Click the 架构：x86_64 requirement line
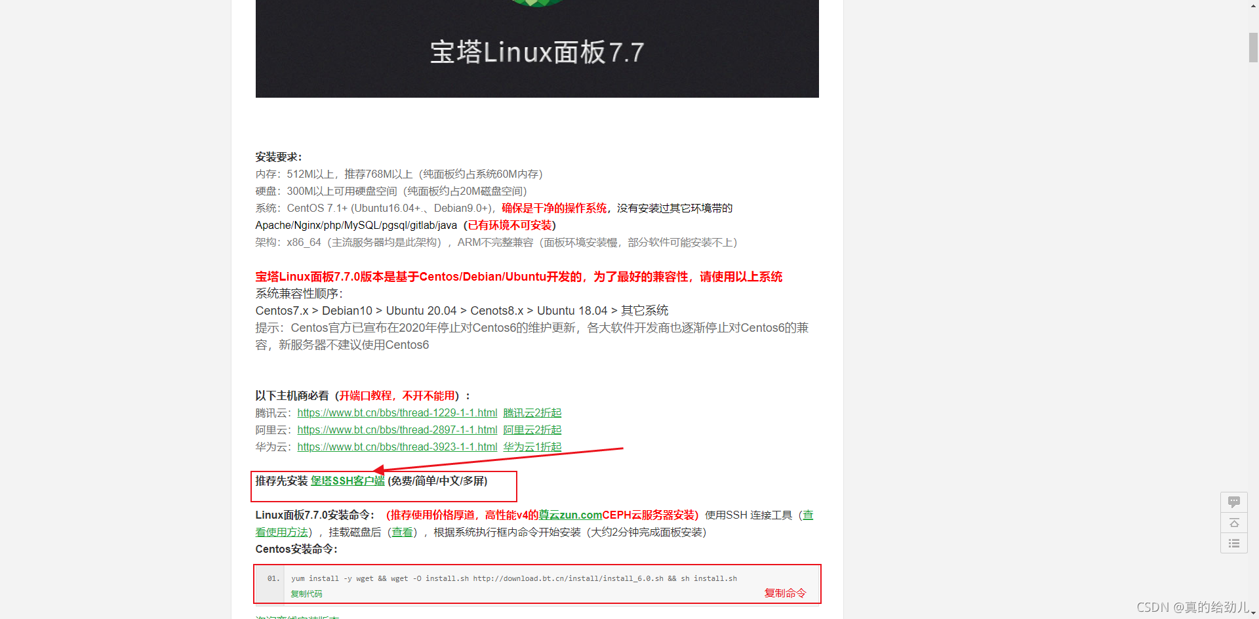 click(x=496, y=243)
